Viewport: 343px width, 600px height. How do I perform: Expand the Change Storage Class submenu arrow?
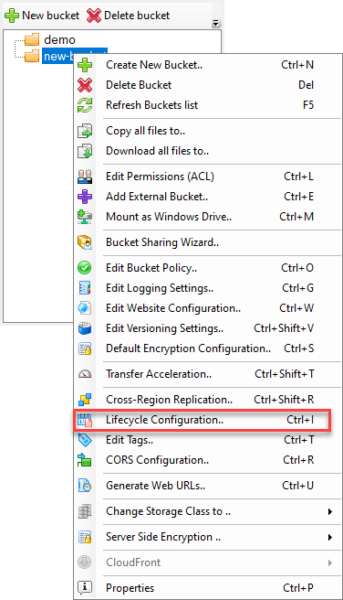click(330, 511)
